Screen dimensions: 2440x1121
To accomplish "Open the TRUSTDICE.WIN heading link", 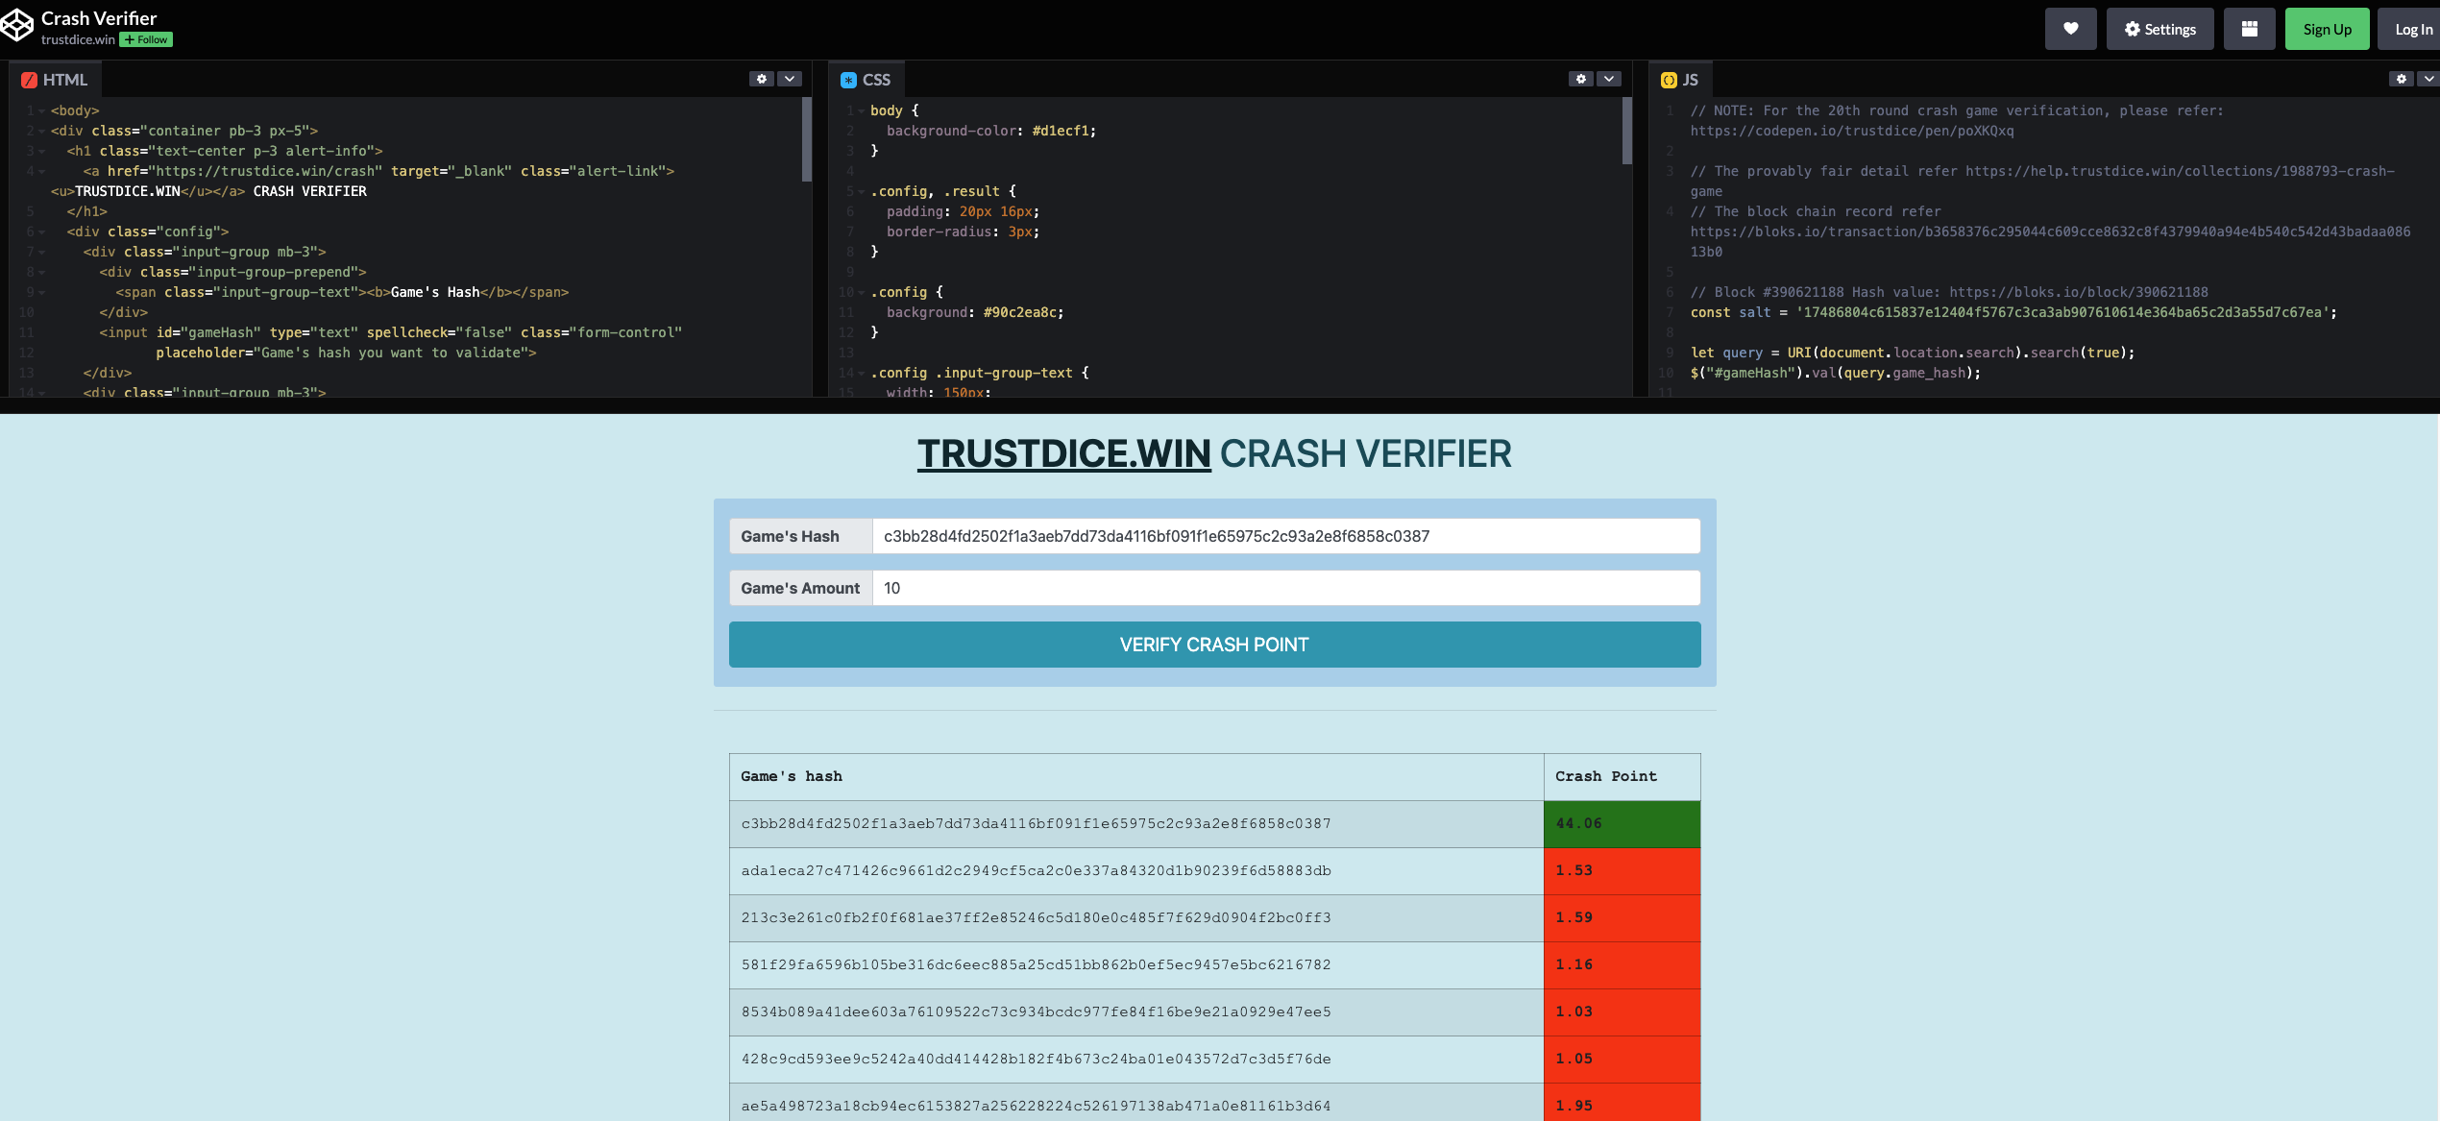I will coord(1063,453).
